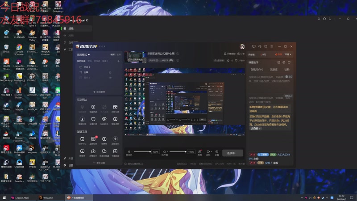Switch to 竖屏 portrait mode
Screen dimensions: 357x201
118,54
